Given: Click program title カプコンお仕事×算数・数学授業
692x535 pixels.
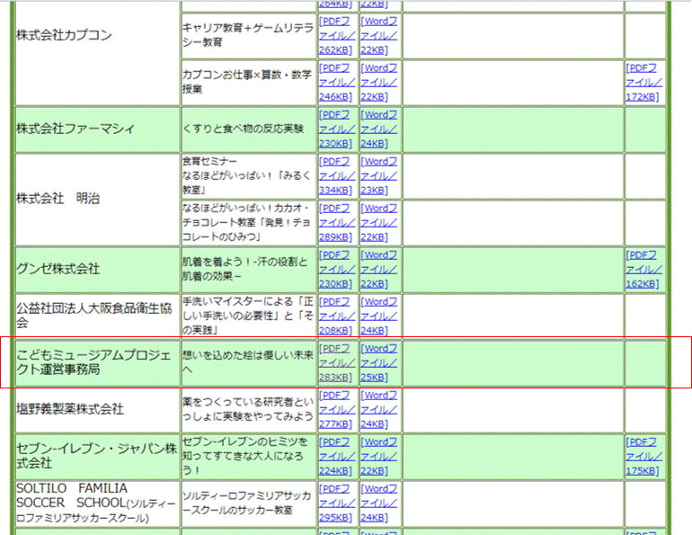Looking at the screenshot, I should [x=247, y=82].
